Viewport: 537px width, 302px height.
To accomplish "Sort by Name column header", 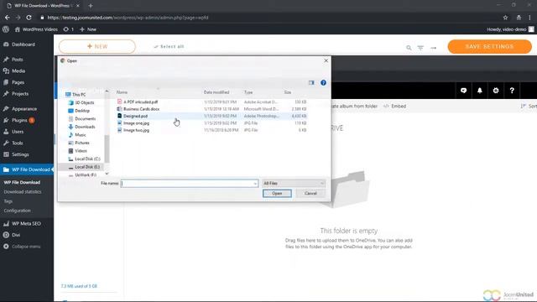I will tap(122, 92).
